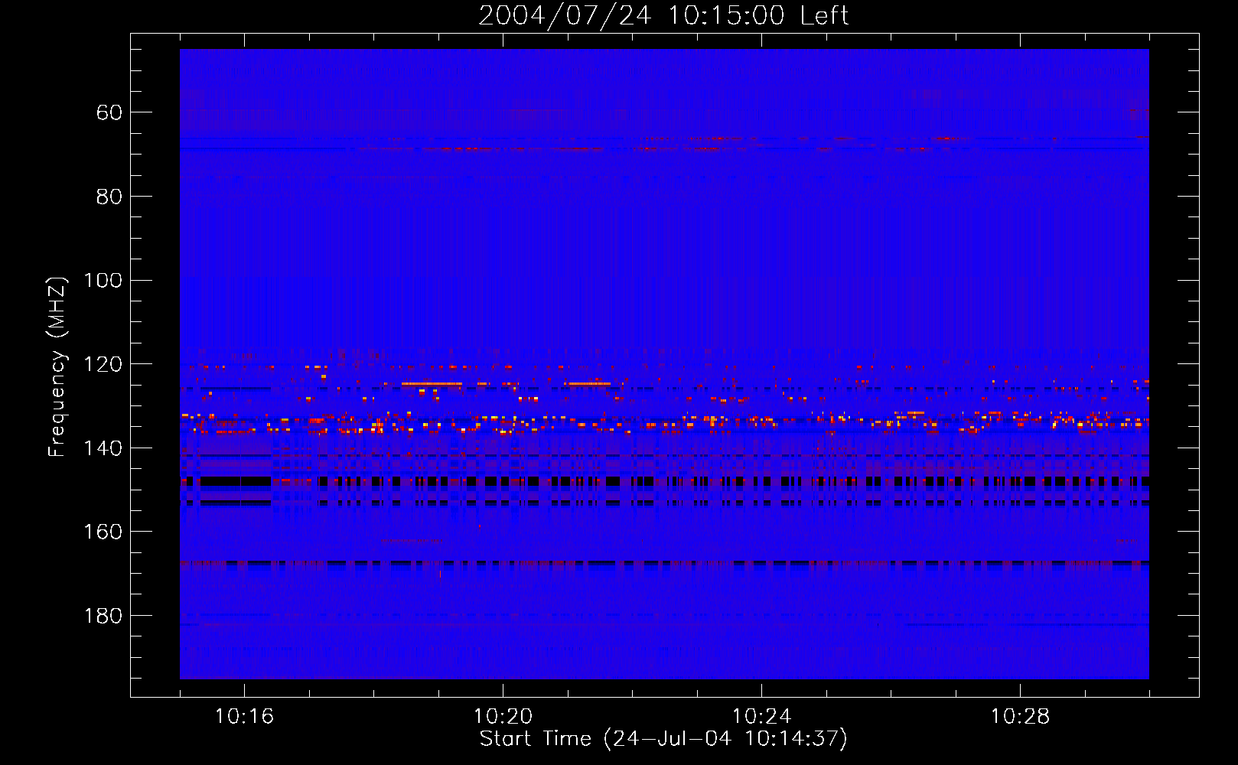
Task: Select the 180 frequency tick label
Action: click(x=103, y=616)
